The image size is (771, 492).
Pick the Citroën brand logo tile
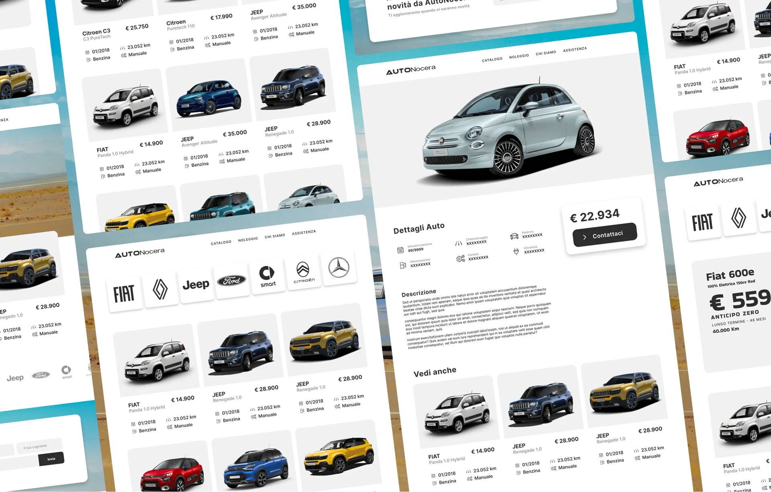point(303,272)
